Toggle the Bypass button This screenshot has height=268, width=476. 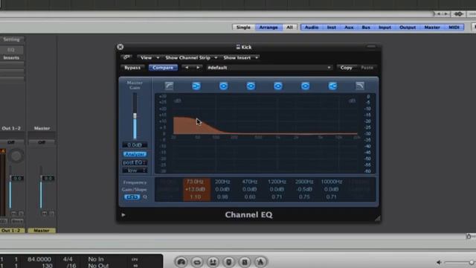coord(132,68)
